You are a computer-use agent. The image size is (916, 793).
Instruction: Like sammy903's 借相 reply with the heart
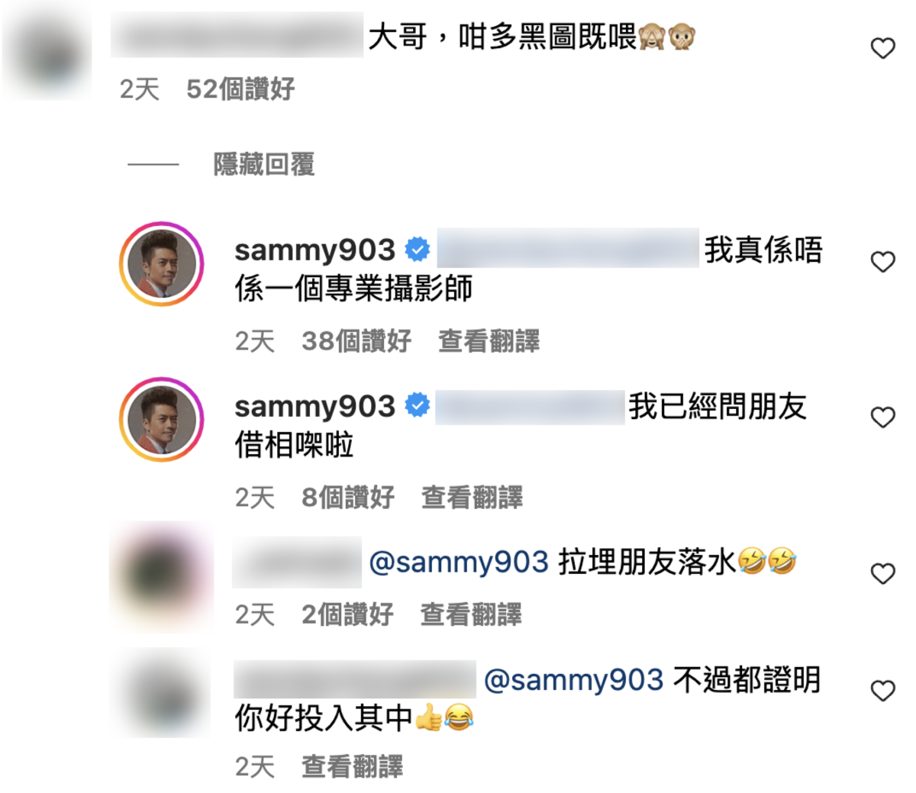click(882, 417)
